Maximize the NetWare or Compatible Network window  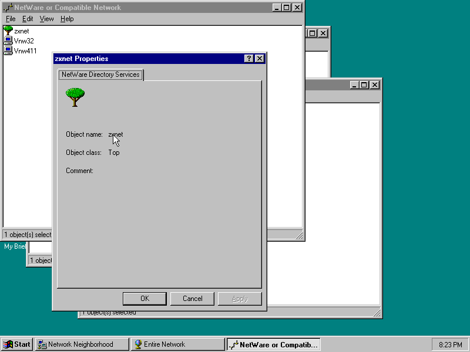286,8
